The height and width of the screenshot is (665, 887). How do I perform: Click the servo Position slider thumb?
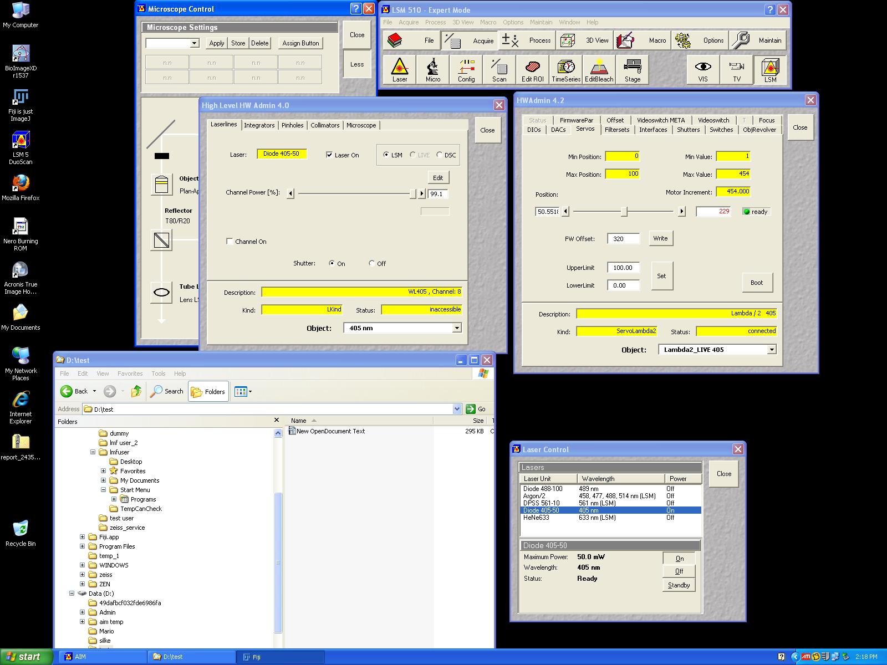624,211
